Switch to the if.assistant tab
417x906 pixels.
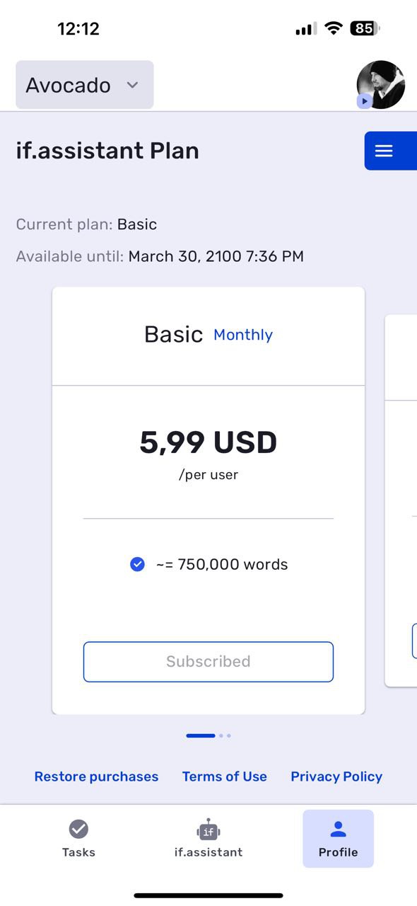pyautogui.click(x=208, y=839)
